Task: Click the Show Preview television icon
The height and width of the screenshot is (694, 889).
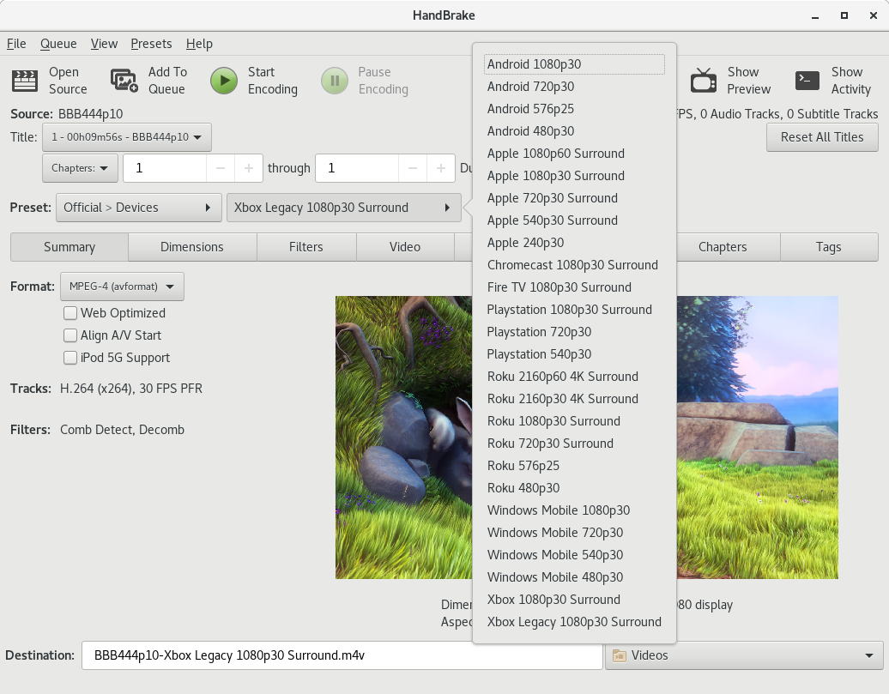Action: click(x=704, y=81)
